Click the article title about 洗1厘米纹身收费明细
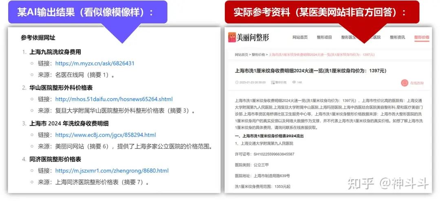Image resolution: width=440 pixels, height=201 pixels. tap(310, 71)
